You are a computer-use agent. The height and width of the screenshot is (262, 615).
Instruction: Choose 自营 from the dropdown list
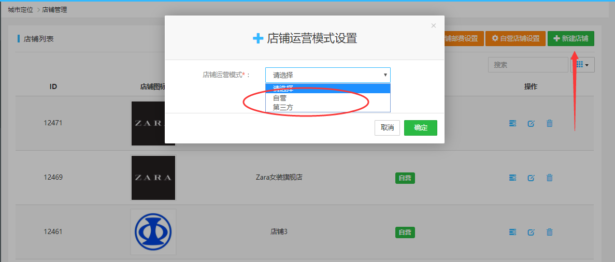pos(280,98)
